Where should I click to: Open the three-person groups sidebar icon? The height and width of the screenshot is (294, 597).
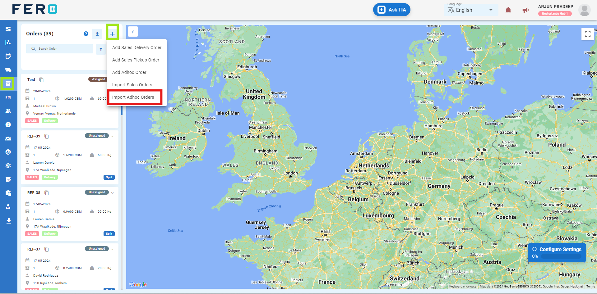(x=8, y=138)
